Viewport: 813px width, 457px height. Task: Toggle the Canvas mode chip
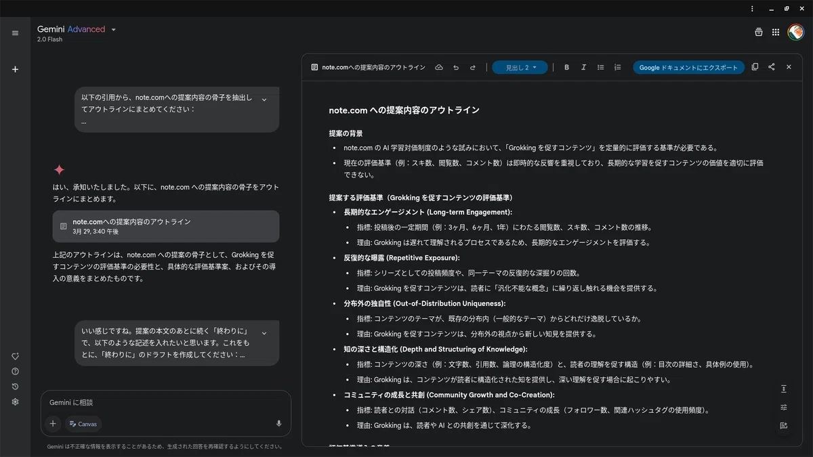point(83,424)
